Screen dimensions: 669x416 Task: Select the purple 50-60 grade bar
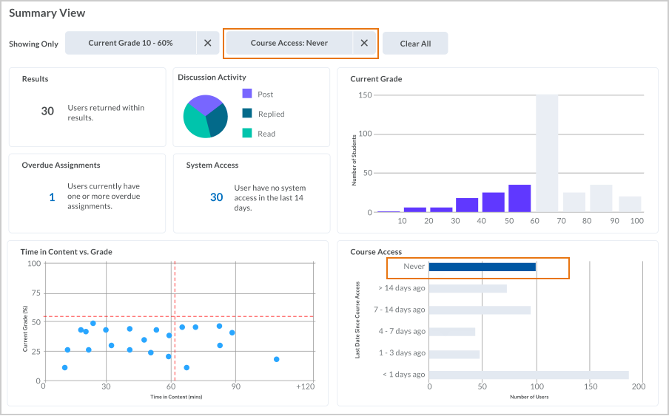pyautogui.click(x=520, y=198)
